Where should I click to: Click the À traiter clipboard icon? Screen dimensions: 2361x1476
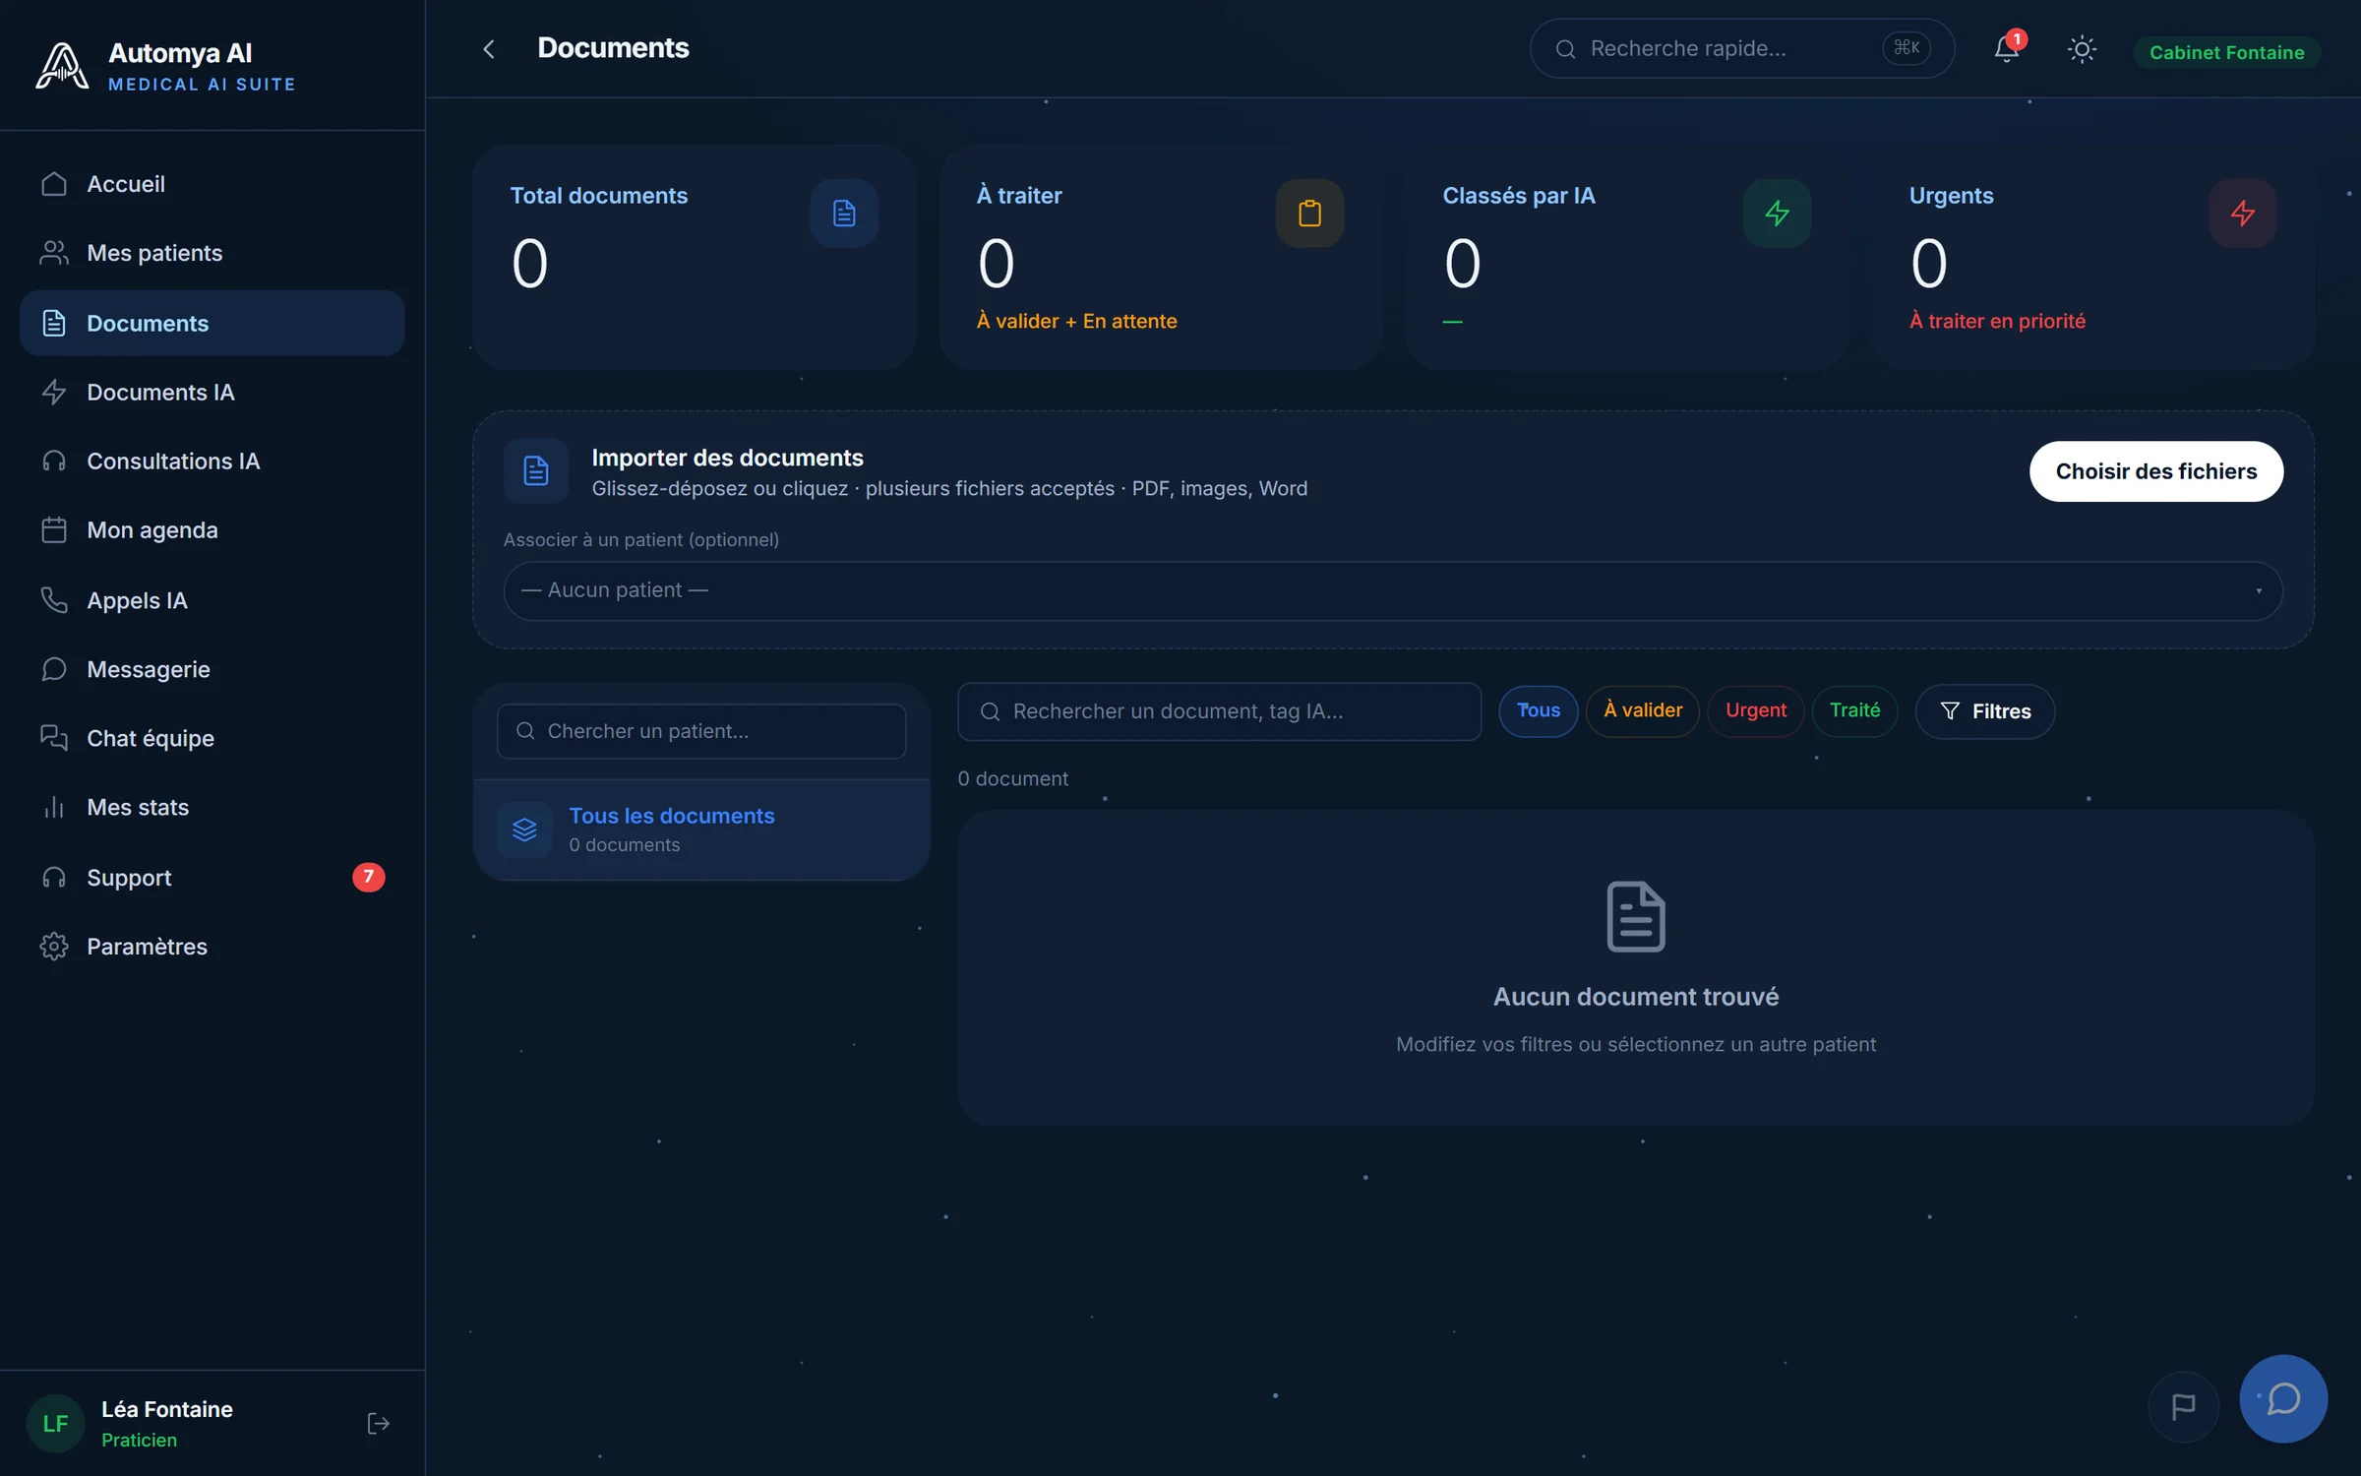1309,213
